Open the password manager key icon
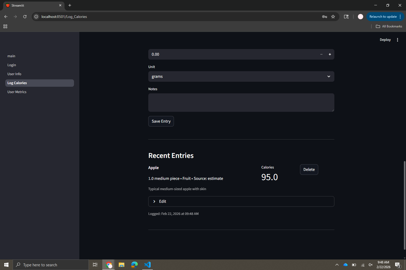Screen dimensions: 406x270 (x=325, y=17)
